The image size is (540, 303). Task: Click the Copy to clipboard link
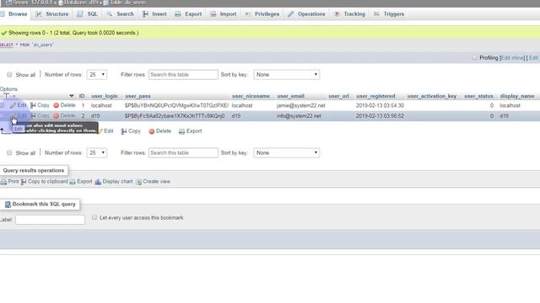tap(47, 182)
